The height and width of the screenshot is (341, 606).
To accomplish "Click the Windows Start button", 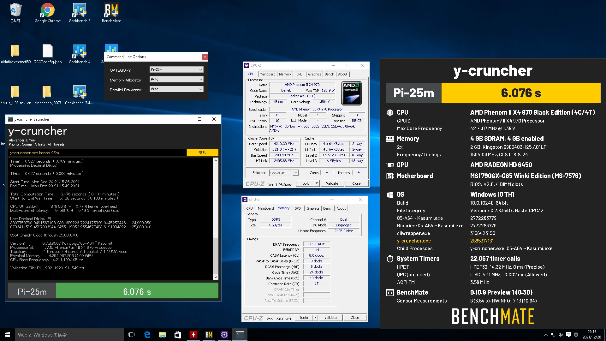I will pyautogui.click(x=8, y=335).
